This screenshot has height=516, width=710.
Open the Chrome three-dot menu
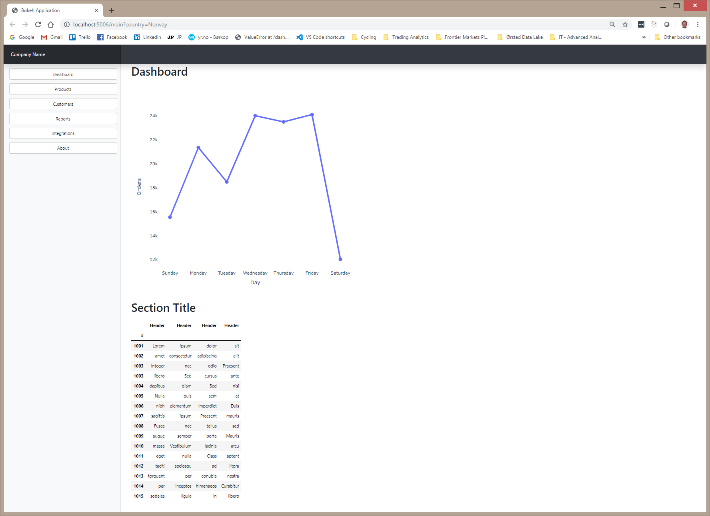click(x=698, y=24)
